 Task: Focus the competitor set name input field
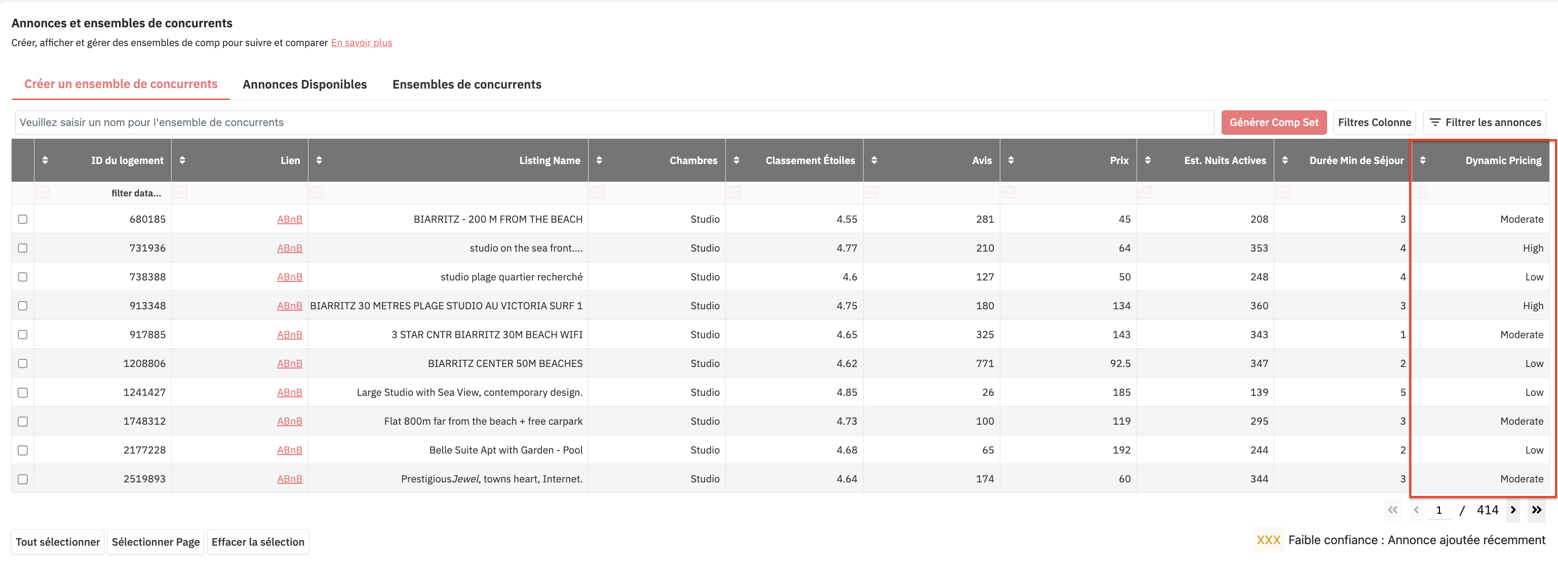(x=614, y=123)
